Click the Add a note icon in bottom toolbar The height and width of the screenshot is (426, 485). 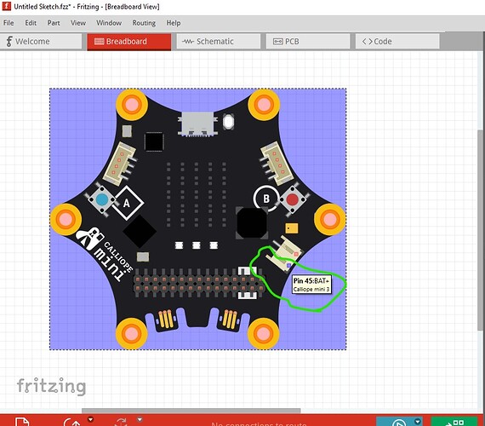[22, 422]
